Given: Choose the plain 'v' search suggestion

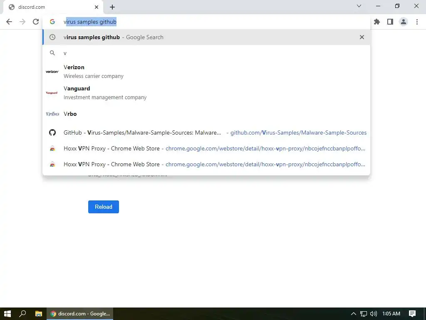Looking at the screenshot, I should 206,53.
